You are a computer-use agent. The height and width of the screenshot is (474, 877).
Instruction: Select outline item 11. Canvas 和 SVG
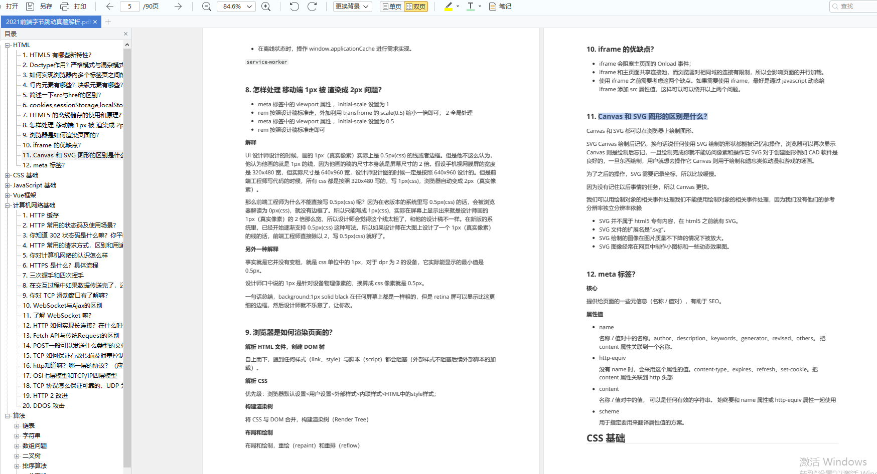[x=72, y=155]
